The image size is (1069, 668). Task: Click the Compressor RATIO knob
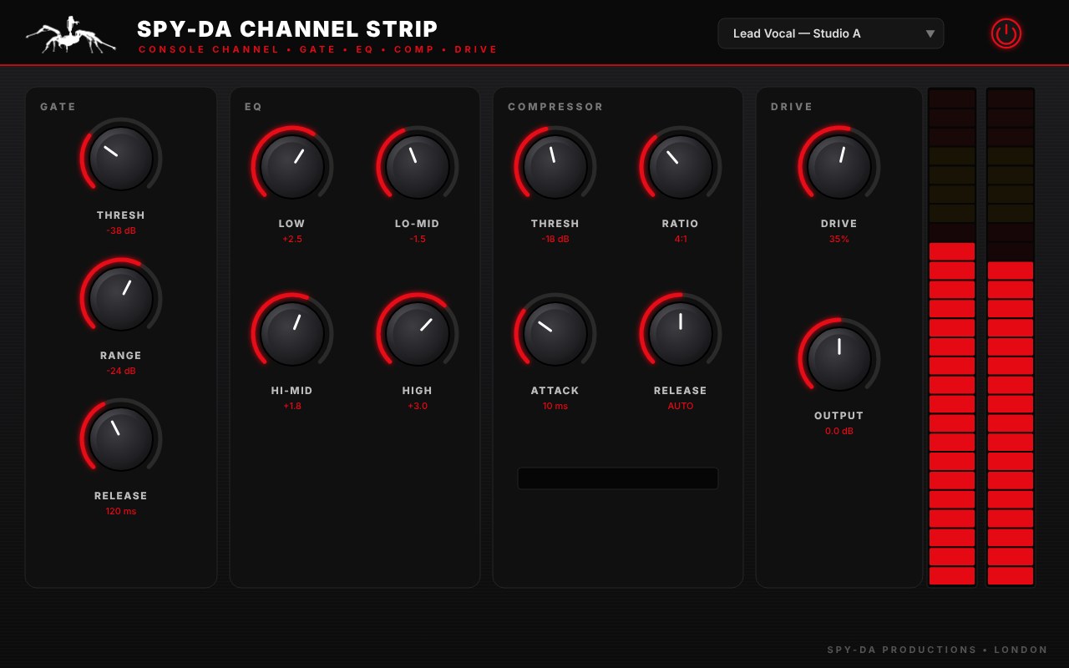click(681, 166)
